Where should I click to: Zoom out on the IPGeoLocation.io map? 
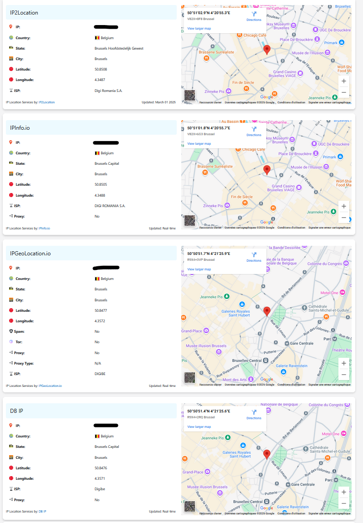pyautogui.click(x=344, y=375)
